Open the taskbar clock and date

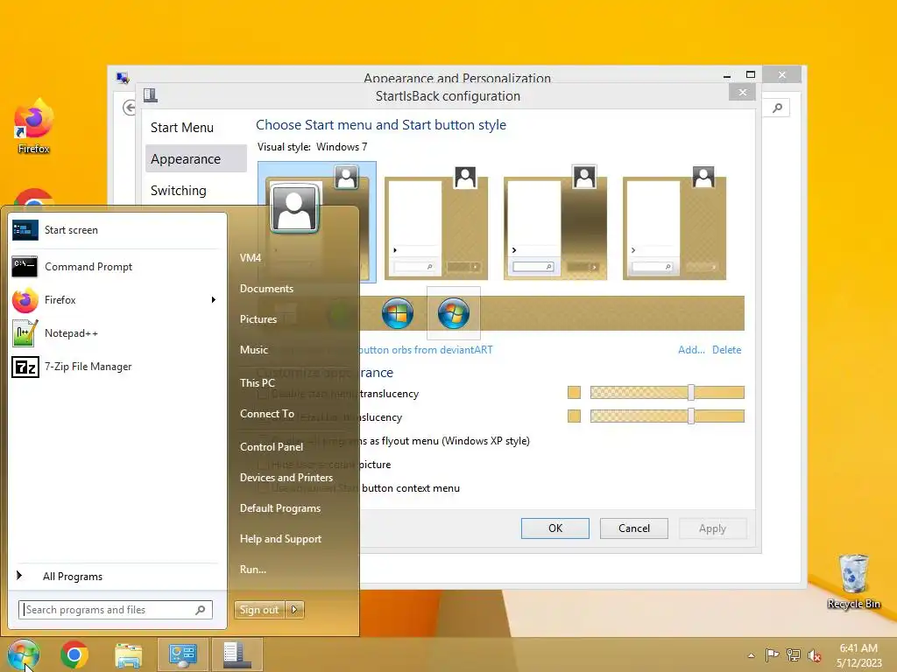(858, 655)
